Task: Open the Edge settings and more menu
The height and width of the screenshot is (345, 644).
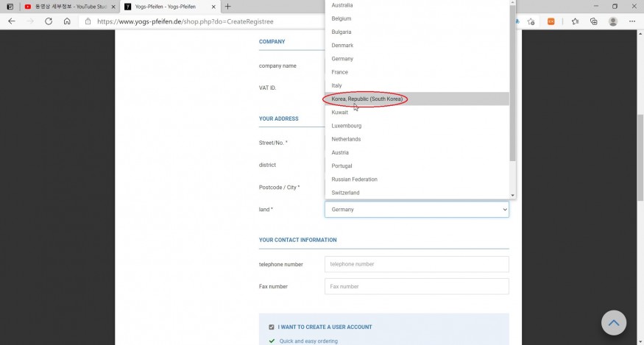Action: click(632, 21)
